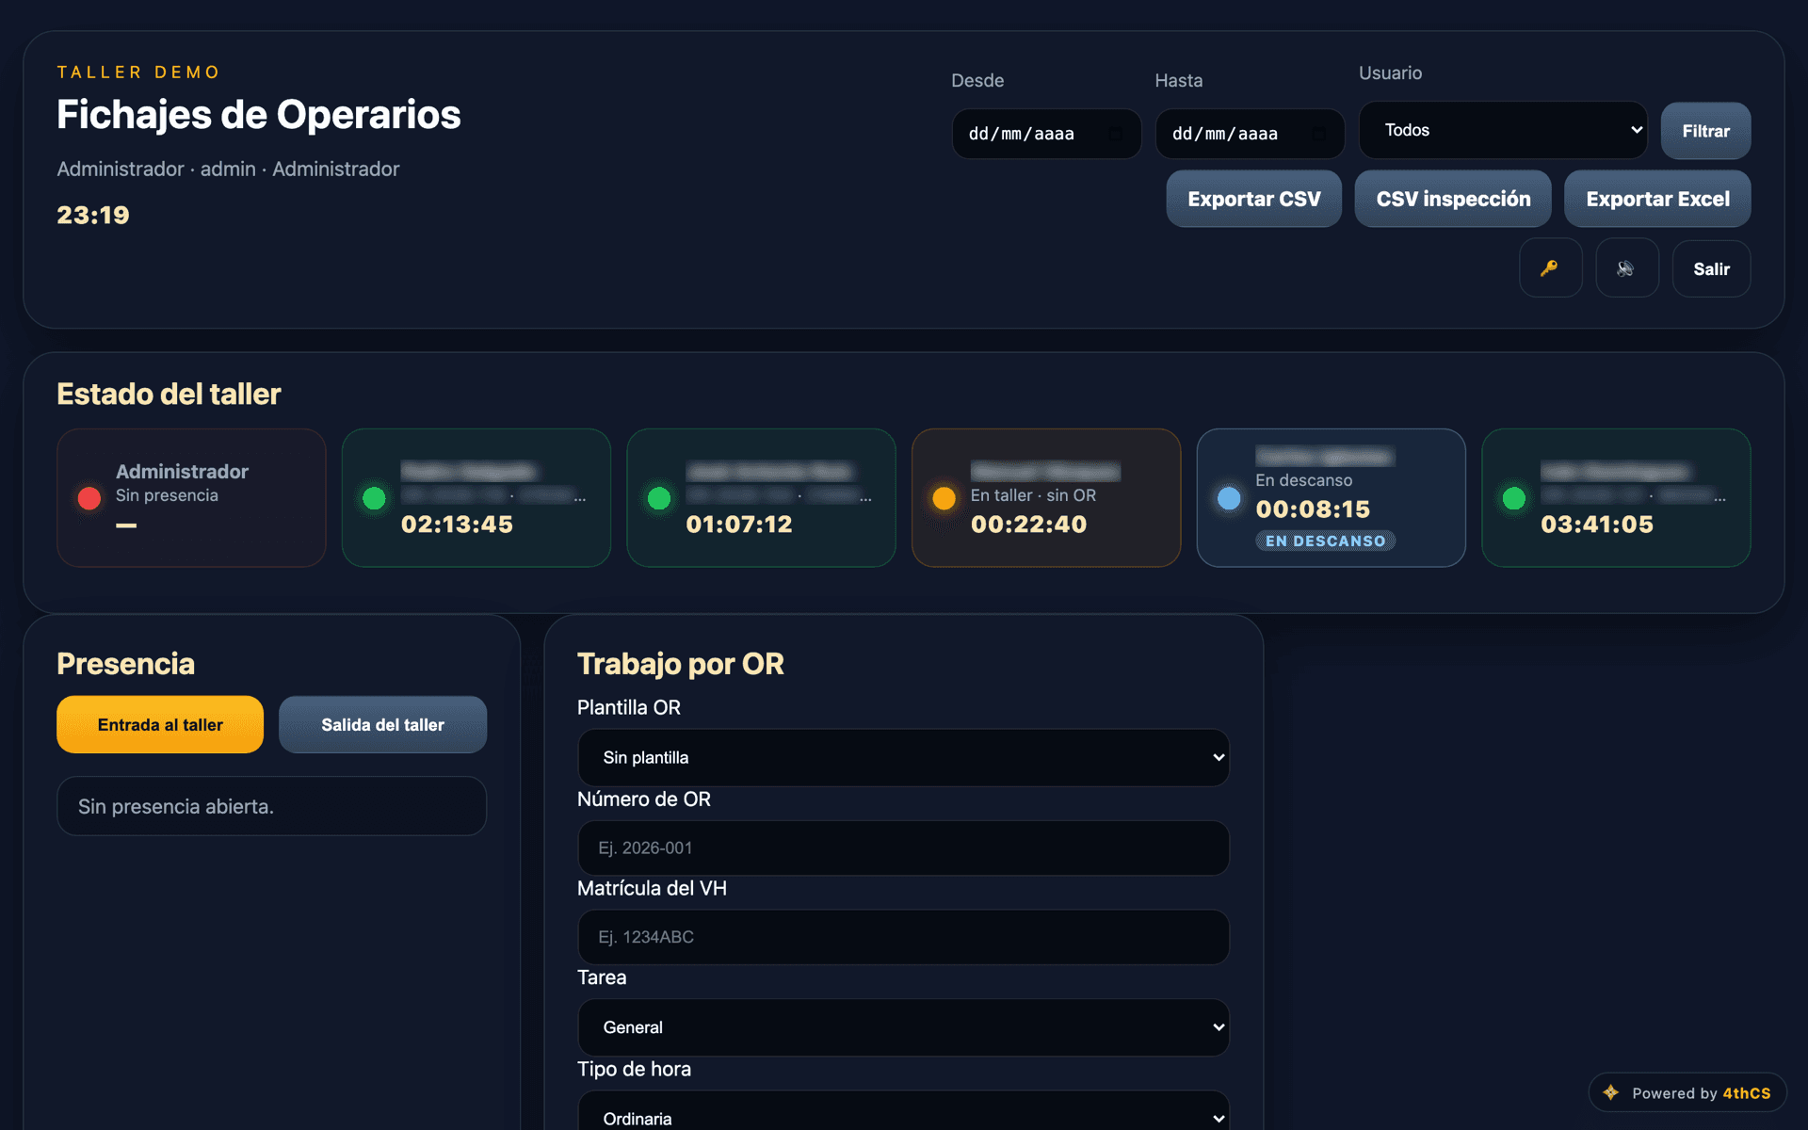
Task: Select the operator card showing 03:41:05
Action: (1616, 498)
